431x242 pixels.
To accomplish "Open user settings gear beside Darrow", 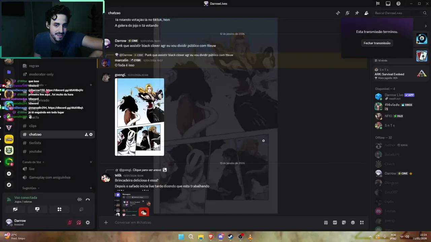I will 88,223.
